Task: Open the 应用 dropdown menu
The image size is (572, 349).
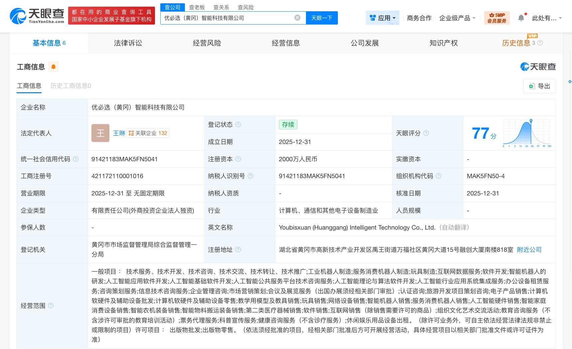Action: 382,18
